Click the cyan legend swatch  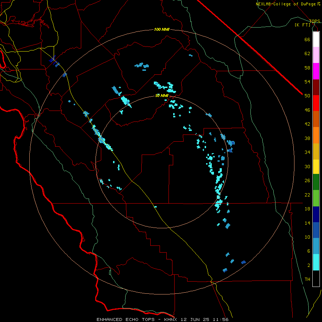coord(316,262)
